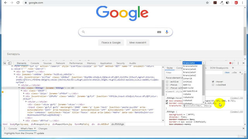This screenshot has height=139, width=248.
Task: Check the :visited force state checkbox
Action: pyautogui.click(x=213, y=85)
